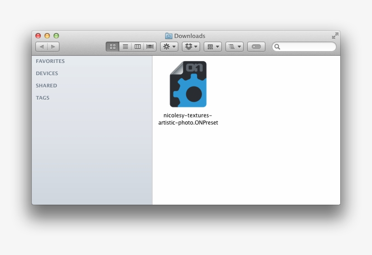Click the nicolesy-textures-artistic-photo.ONPreset file name
Screen dimensions: 372x255
coord(188,119)
